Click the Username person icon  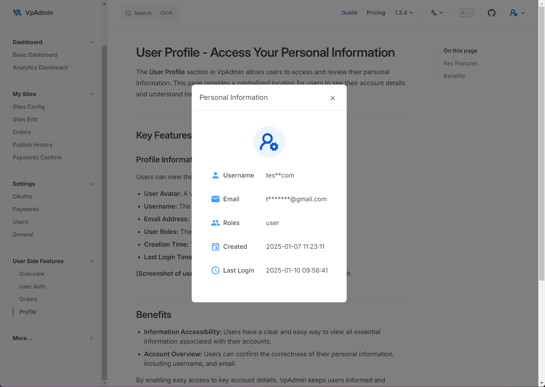tap(215, 175)
